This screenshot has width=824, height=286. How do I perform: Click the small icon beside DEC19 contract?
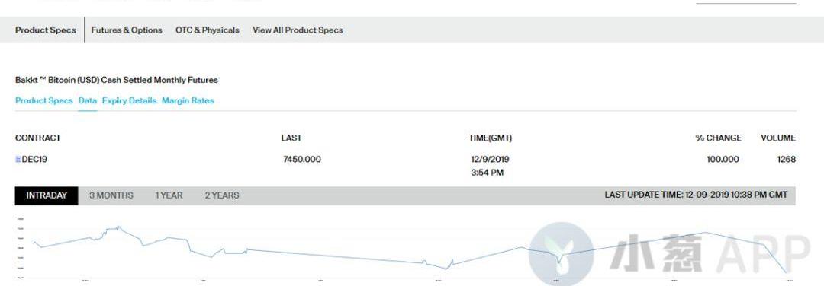pos(18,160)
